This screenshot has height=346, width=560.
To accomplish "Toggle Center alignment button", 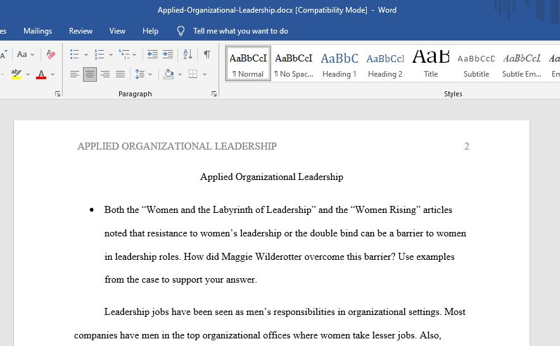I will pos(90,74).
